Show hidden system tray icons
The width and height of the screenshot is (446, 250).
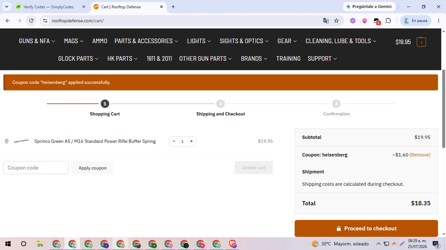click(378, 244)
